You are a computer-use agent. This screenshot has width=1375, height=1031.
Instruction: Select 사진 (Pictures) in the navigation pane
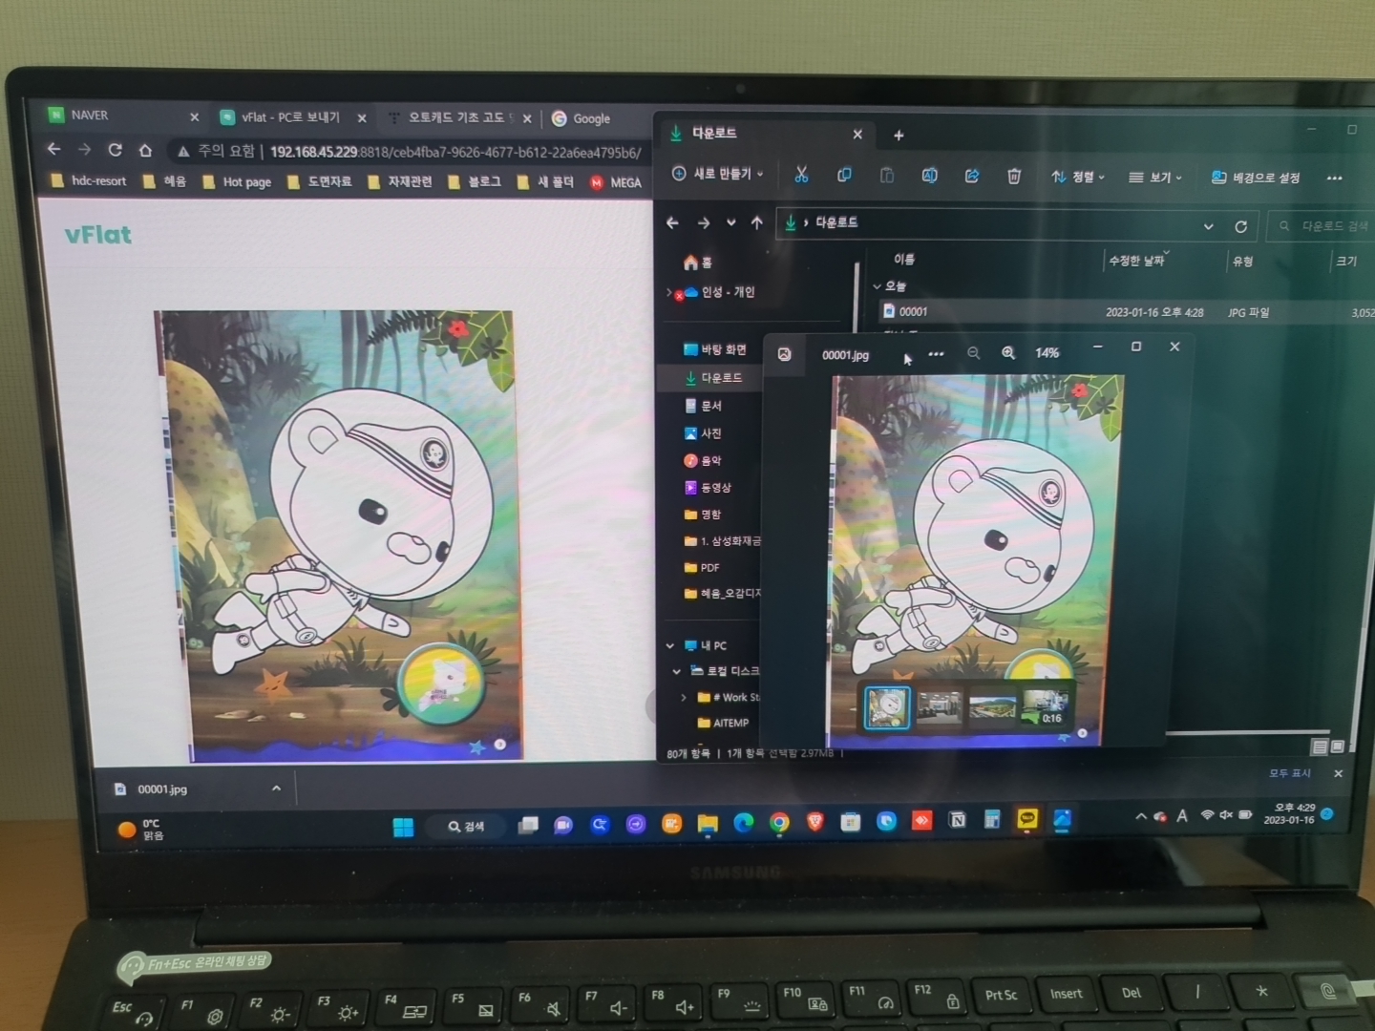703,433
